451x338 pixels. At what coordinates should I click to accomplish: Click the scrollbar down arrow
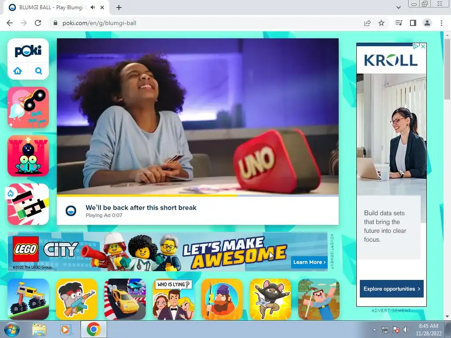pyautogui.click(x=447, y=316)
